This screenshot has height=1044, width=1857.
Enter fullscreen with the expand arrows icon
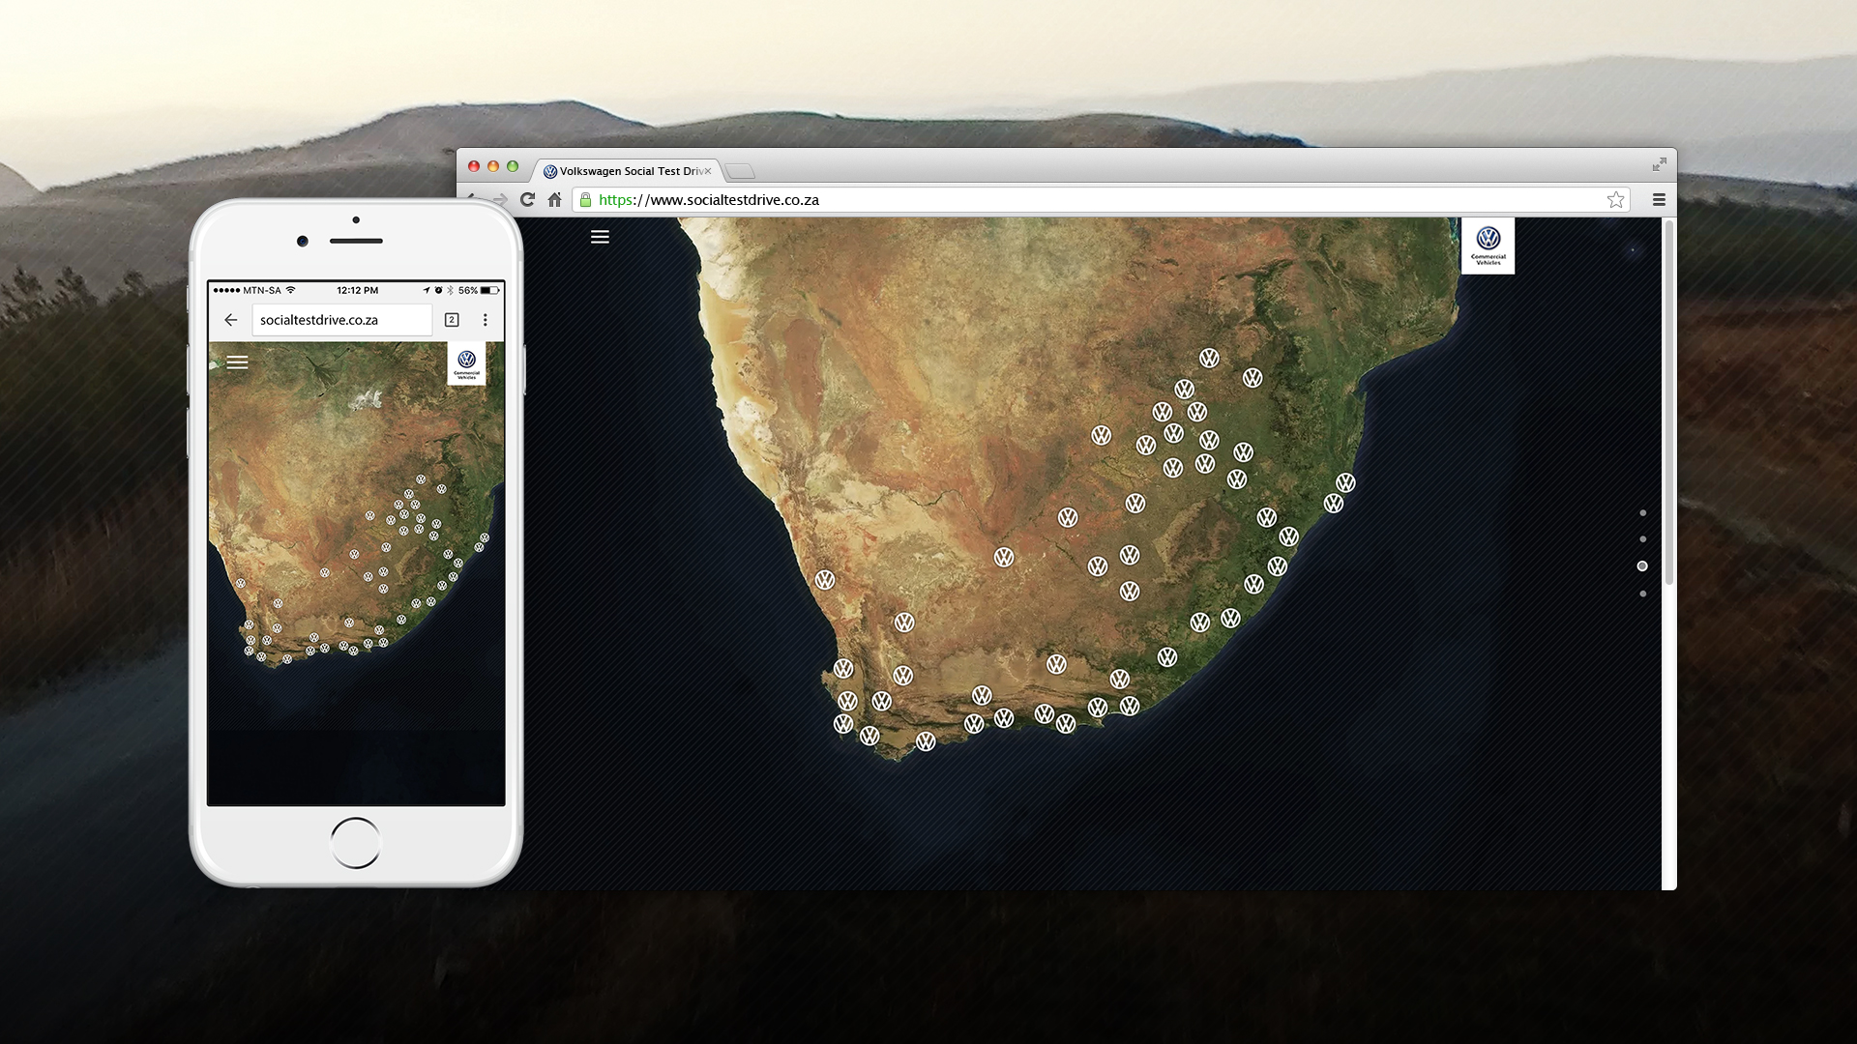point(1659,165)
